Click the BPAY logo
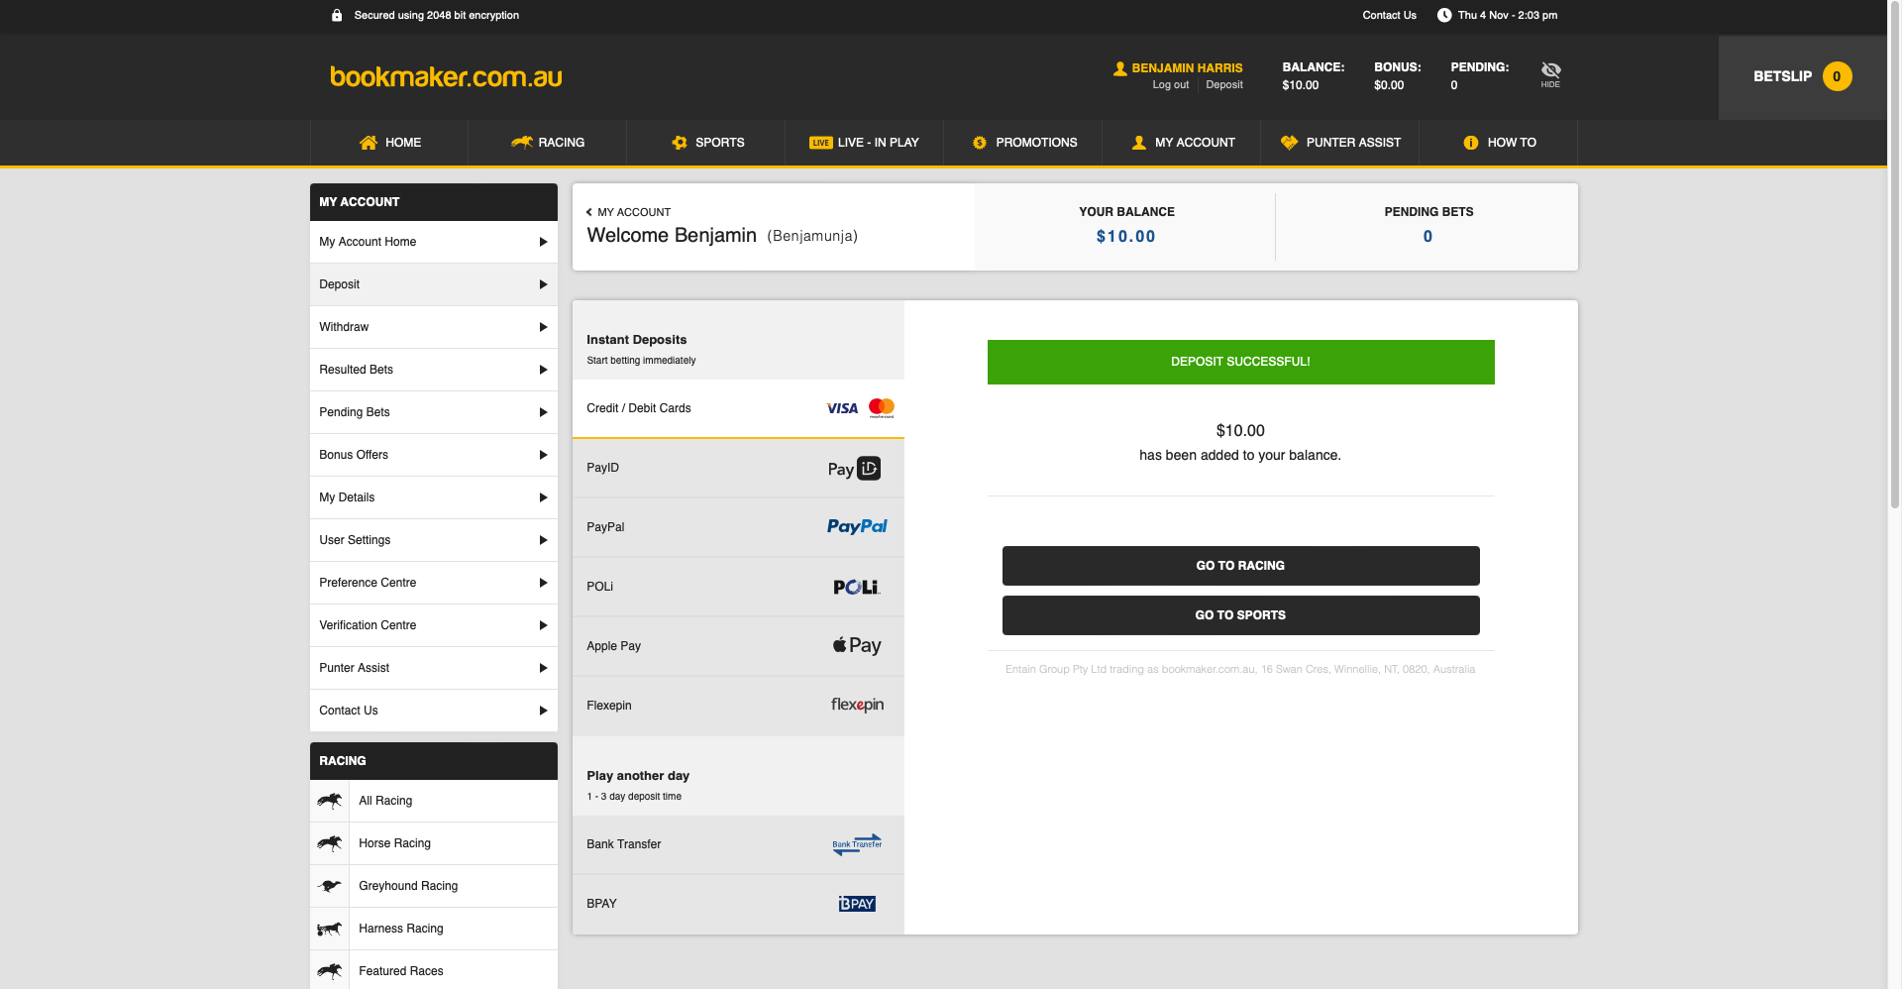 pyautogui.click(x=857, y=904)
